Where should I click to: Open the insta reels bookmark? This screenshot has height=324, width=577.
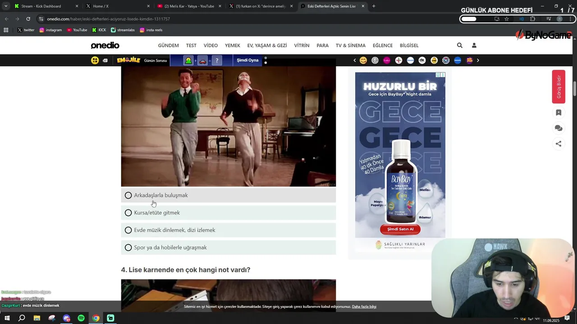tap(151, 30)
